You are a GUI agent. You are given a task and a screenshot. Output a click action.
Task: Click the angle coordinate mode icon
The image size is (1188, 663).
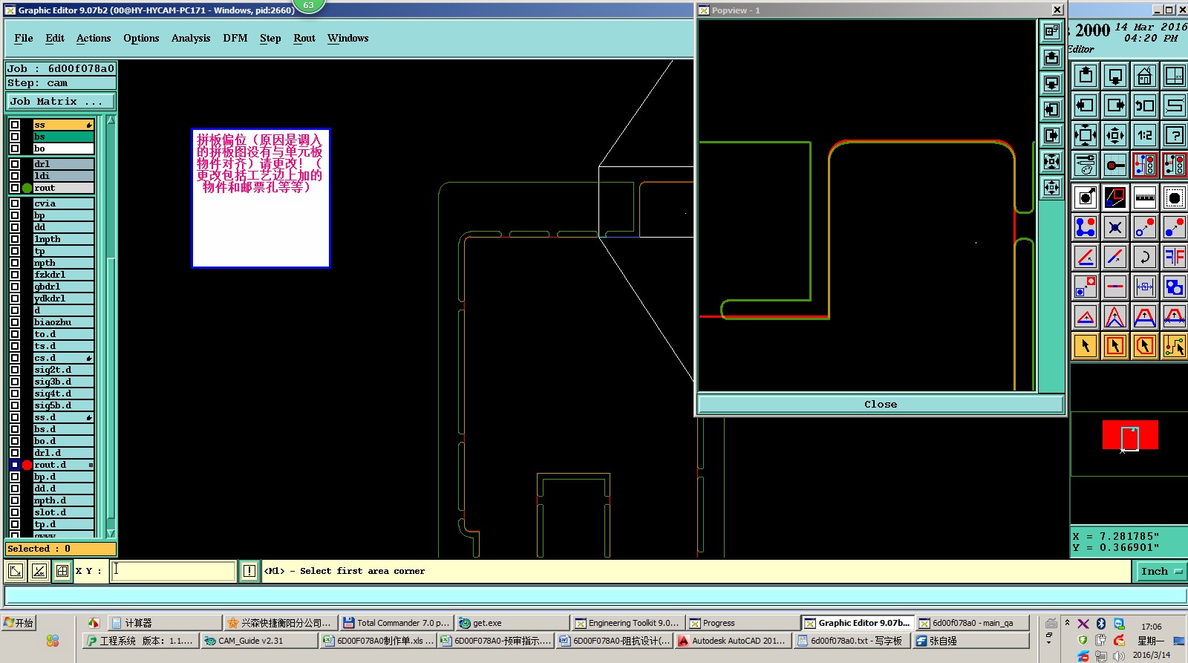[39, 571]
